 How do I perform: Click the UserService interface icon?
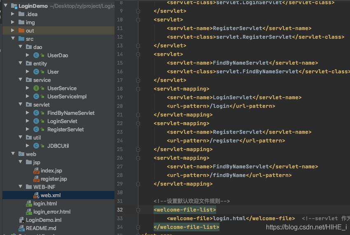tap(36, 88)
